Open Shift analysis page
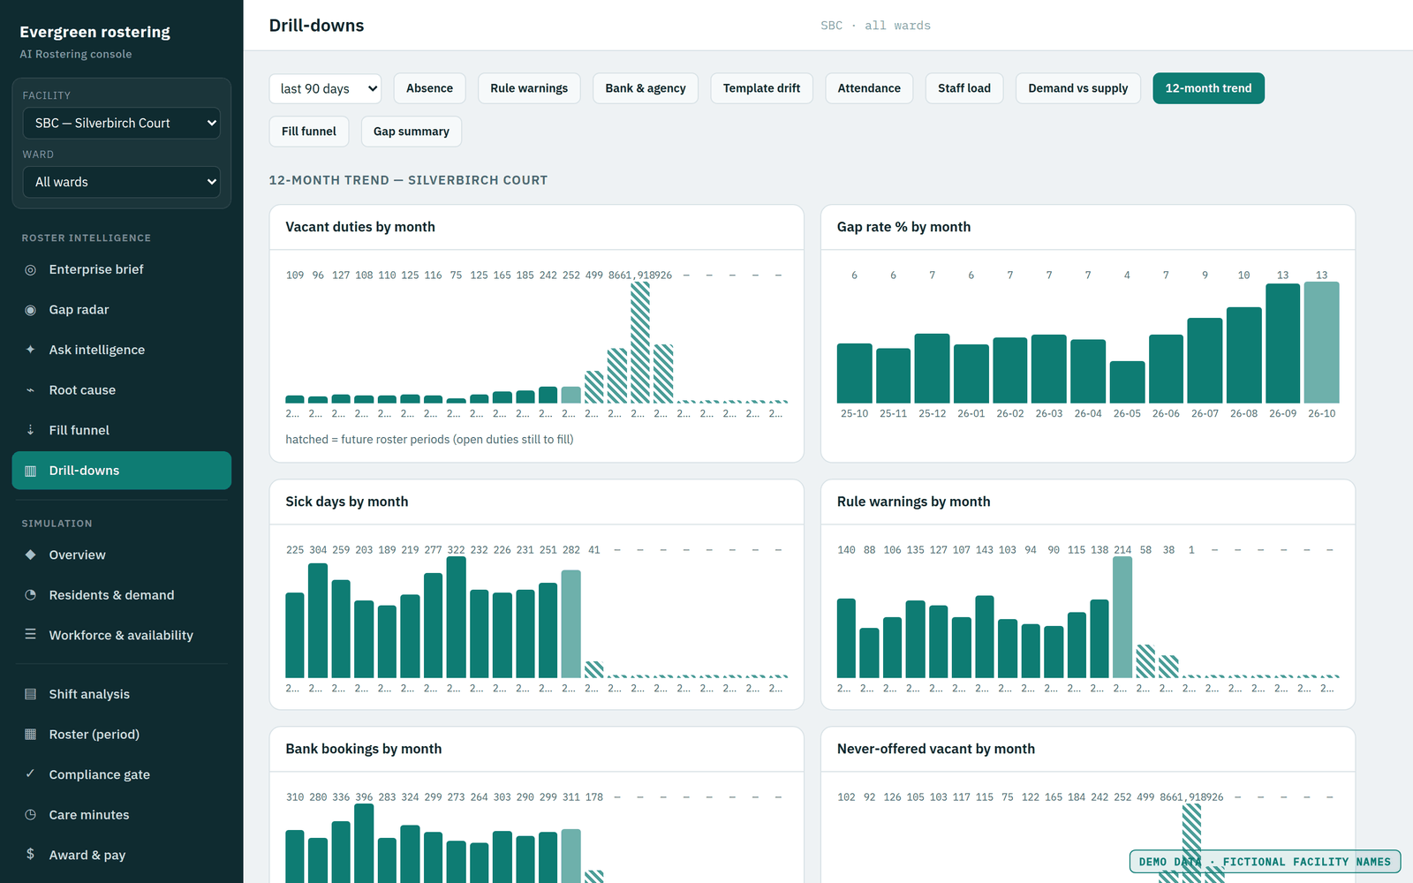Screen dimensions: 1413x883 click(x=122, y=694)
